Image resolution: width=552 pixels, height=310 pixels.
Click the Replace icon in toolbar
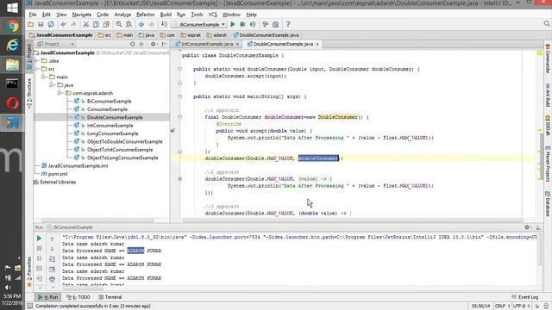tap(129, 24)
